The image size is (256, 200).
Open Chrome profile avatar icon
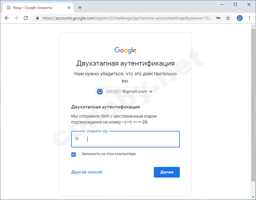[x=240, y=18]
